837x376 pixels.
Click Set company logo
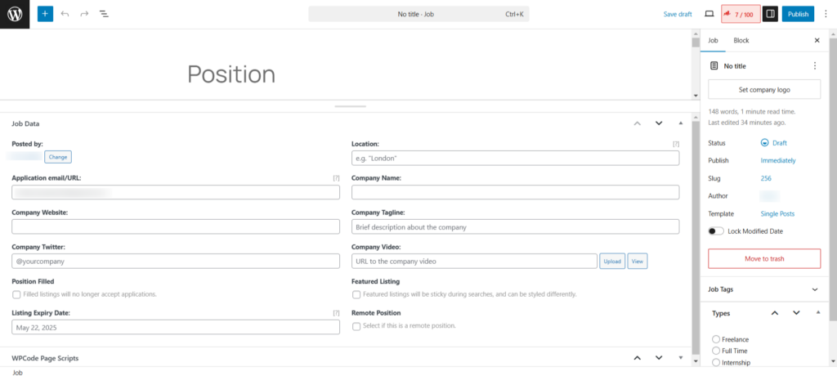[x=764, y=90]
